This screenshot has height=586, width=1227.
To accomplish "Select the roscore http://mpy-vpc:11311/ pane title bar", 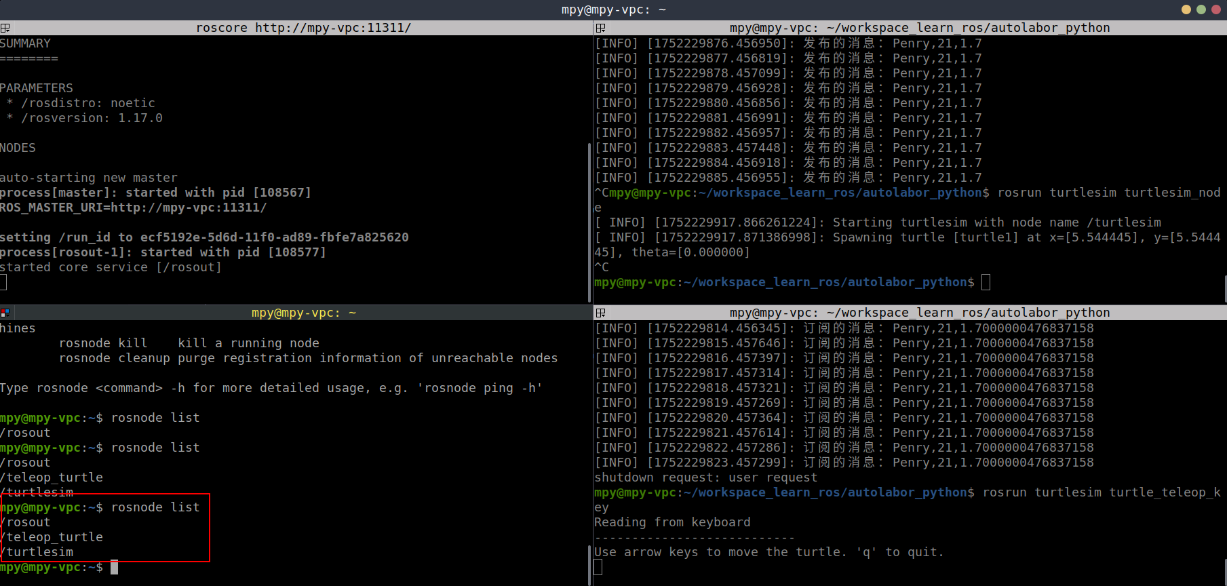I will click(x=303, y=28).
